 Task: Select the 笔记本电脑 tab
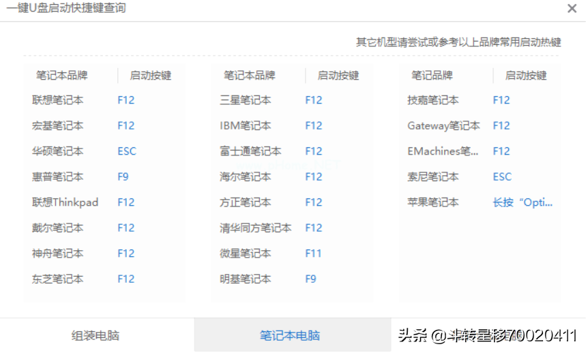click(x=293, y=335)
